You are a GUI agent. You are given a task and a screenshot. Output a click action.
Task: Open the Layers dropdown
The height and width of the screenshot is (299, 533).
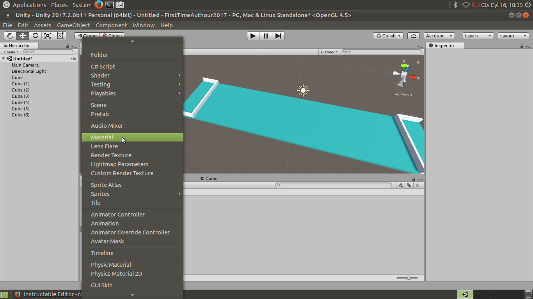pyautogui.click(x=478, y=36)
